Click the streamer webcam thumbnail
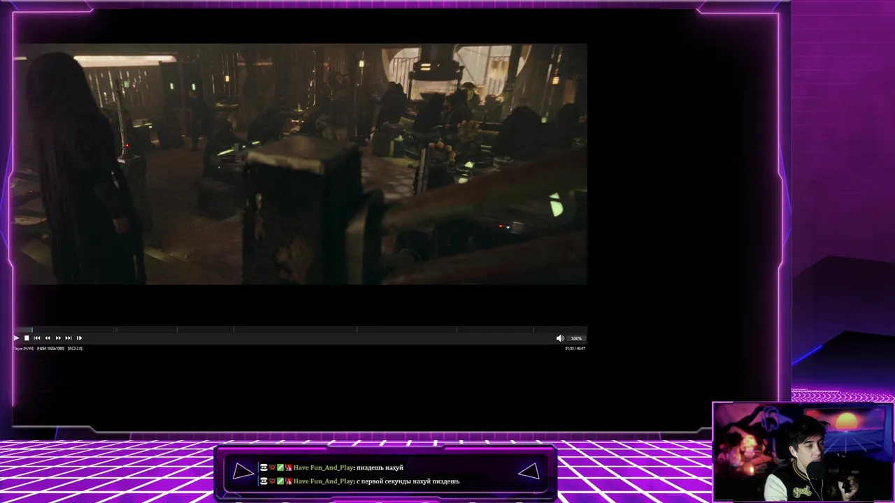The height and width of the screenshot is (503, 895). coord(803,452)
